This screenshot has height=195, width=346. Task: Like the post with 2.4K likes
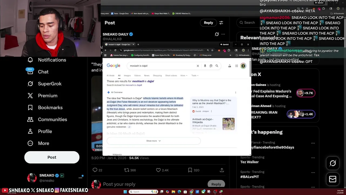pos(158,170)
